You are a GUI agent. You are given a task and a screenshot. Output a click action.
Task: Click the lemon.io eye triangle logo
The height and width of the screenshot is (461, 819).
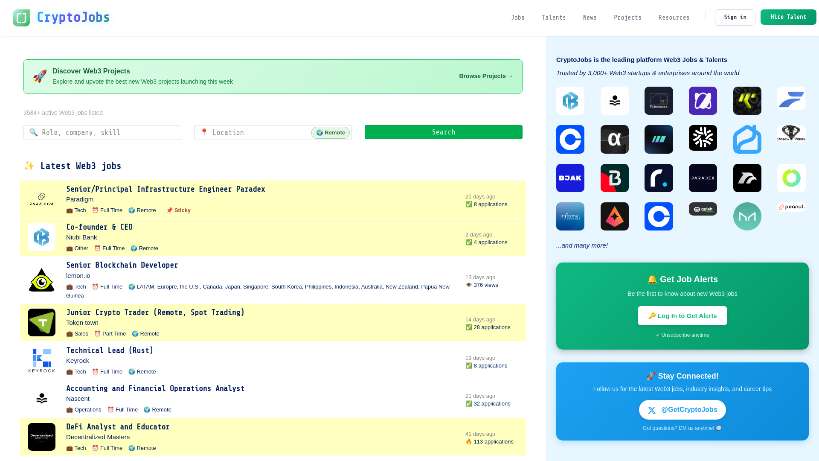pos(41,280)
